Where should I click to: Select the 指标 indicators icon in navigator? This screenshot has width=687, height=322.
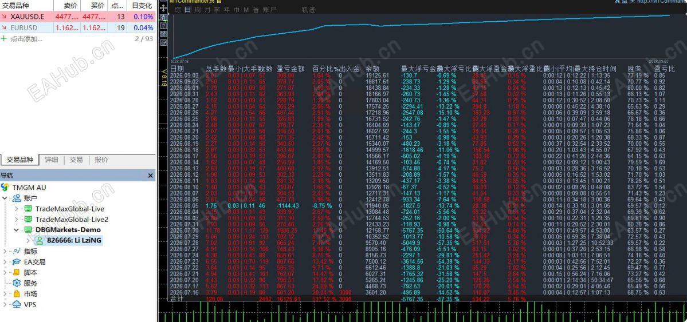point(17,251)
